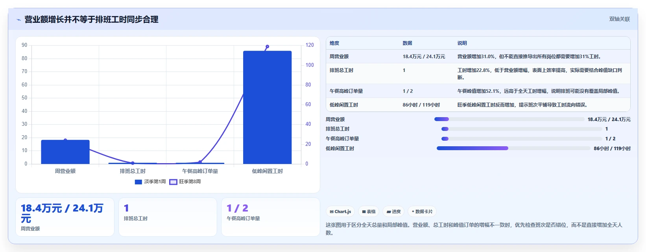Select the 数据卡片 tag
Image resolution: width=646 pixels, height=252 pixels.
[422, 212]
